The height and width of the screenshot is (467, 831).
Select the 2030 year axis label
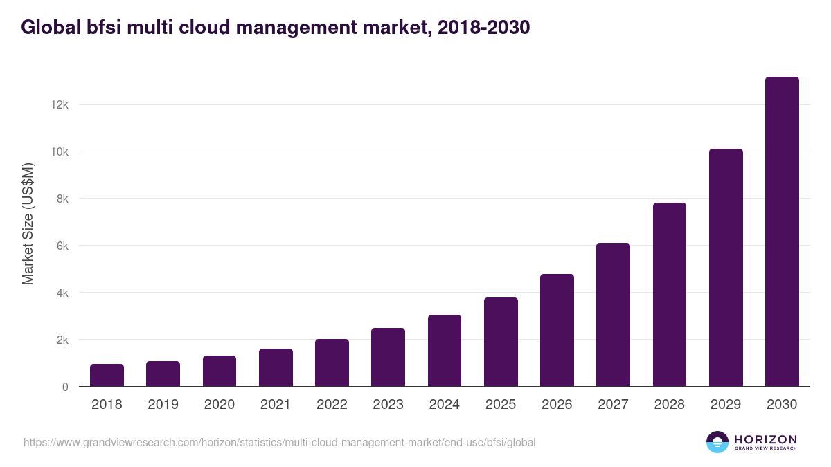pyautogui.click(x=782, y=405)
